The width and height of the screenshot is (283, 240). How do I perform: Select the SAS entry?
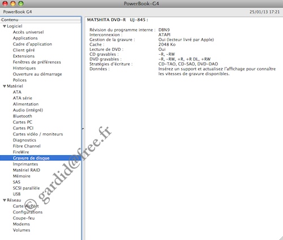(x=16, y=182)
